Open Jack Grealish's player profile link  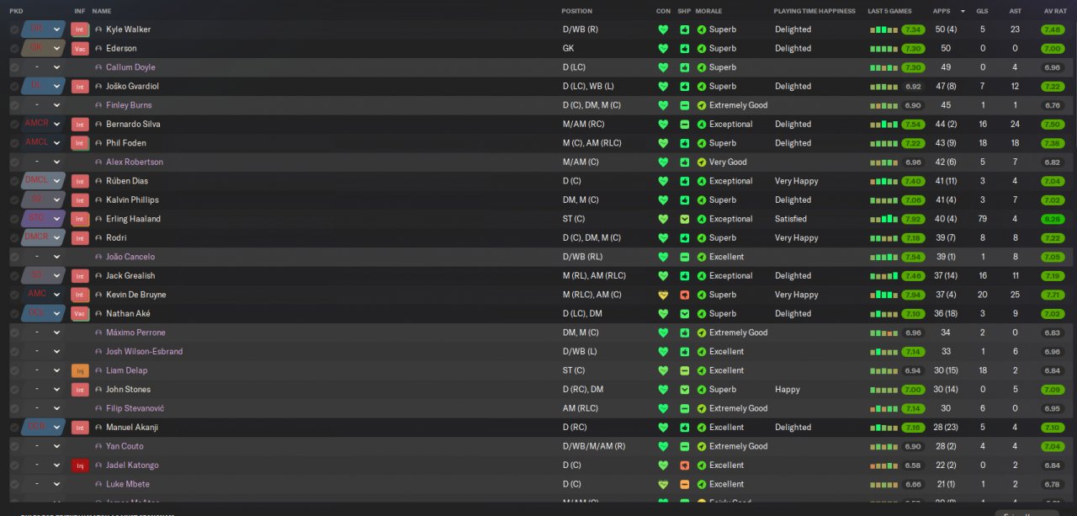click(130, 276)
